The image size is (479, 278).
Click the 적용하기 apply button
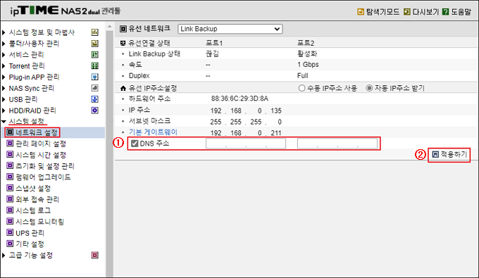(x=449, y=154)
